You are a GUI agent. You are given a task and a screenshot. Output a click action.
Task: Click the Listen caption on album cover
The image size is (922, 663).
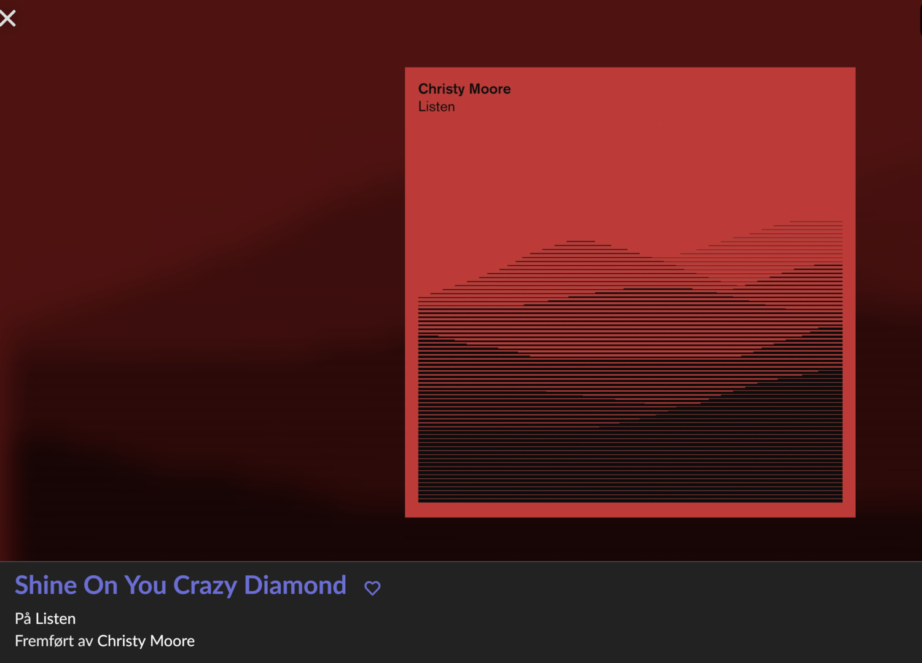click(x=437, y=107)
